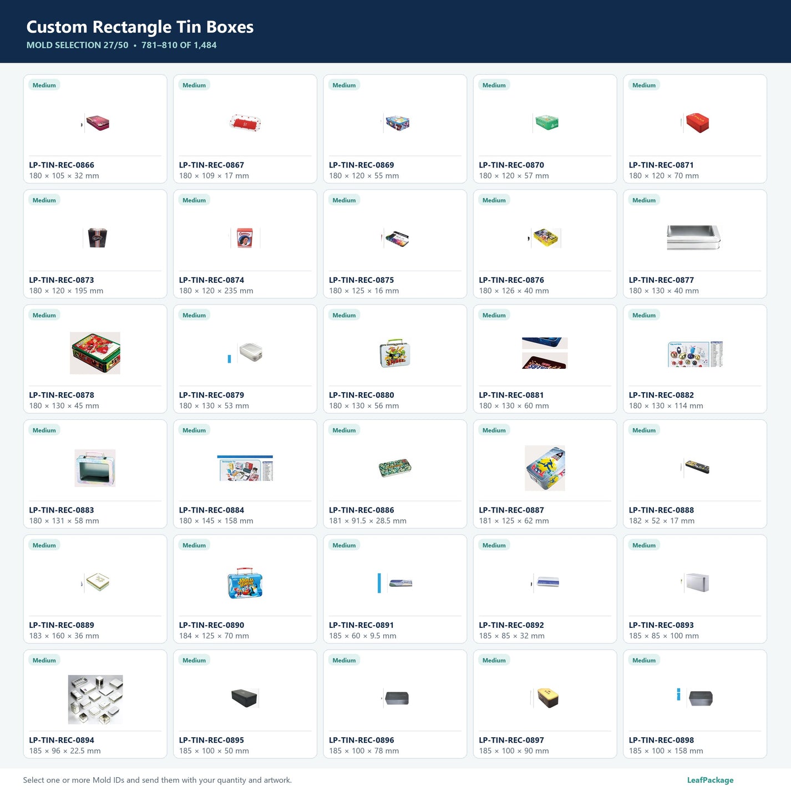The height and width of the screenshot is (791, 791).
Task: Select mold ID LP-TIN-REC-0898
Action: tap(661, 740)
